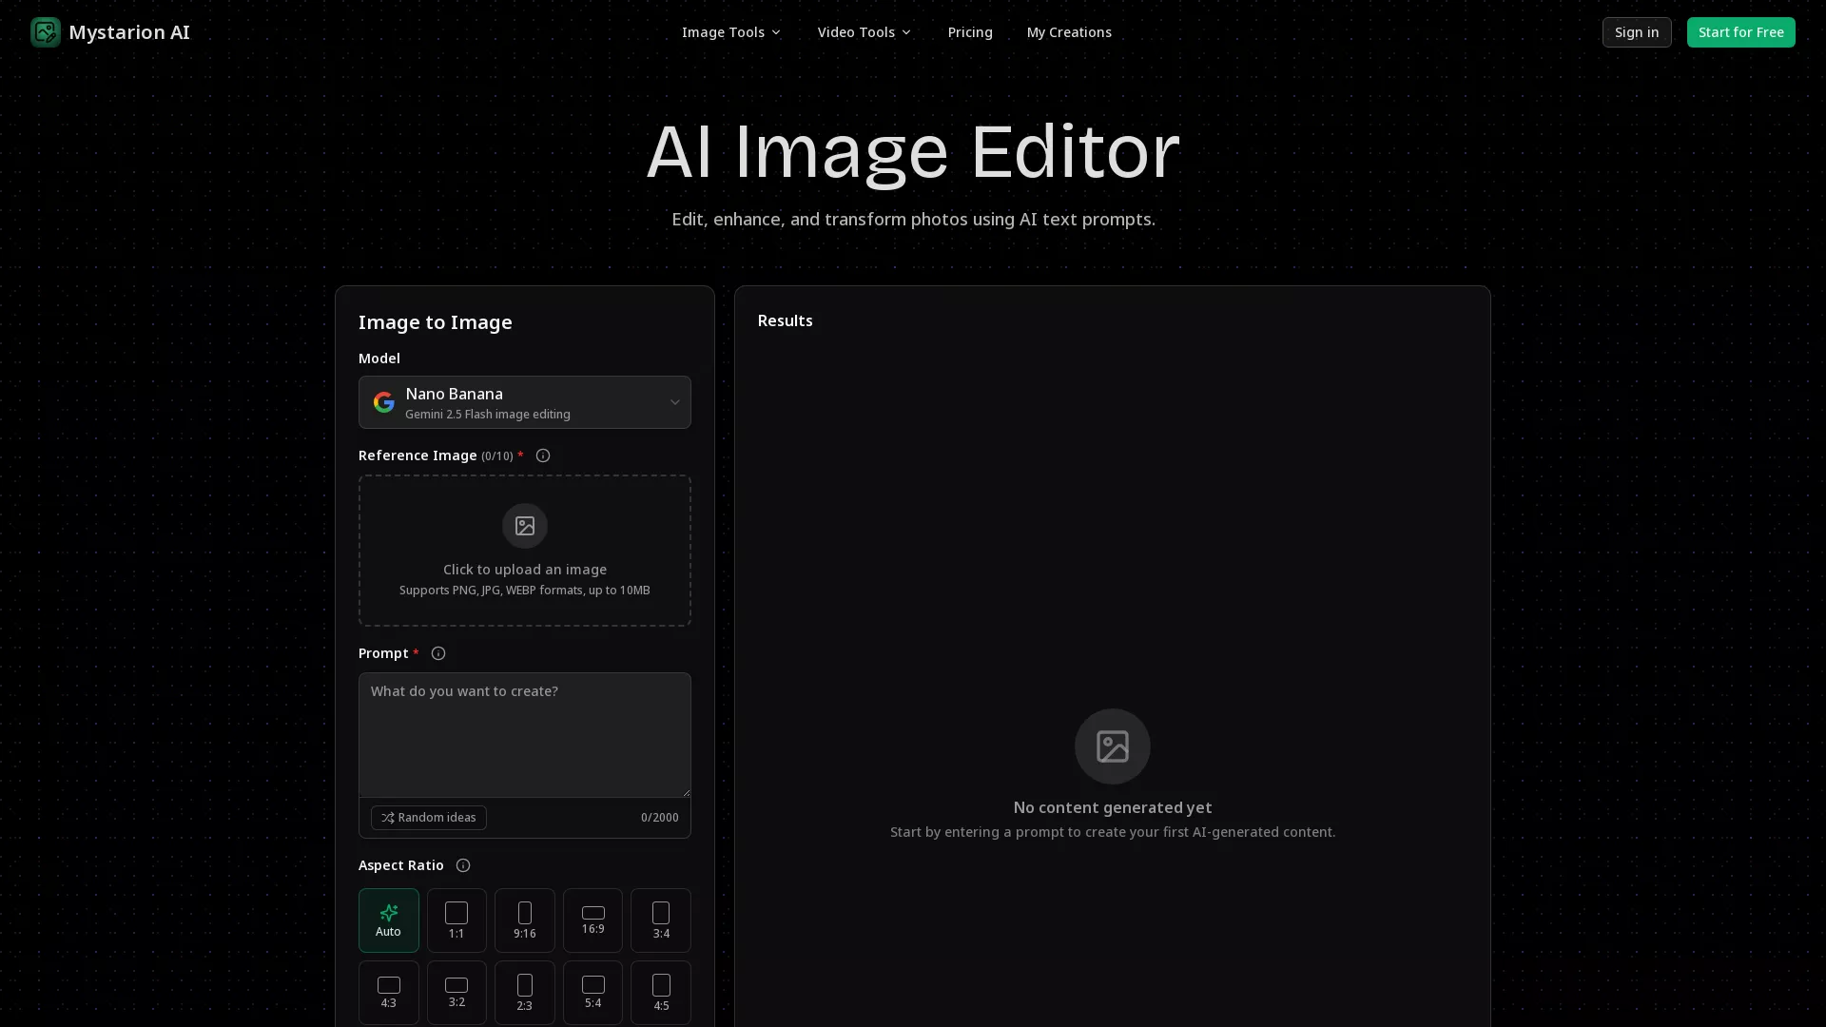The height and width of the screenshot is (1027, 1826).
Task: Click the Aspect Ratio info icon
Action: pos(462,865)
